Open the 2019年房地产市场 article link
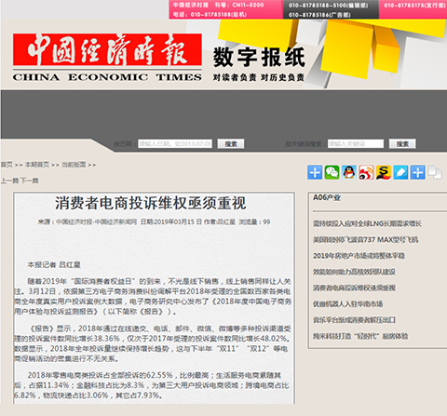Screen dimensions: 447x416 point(359,256)
